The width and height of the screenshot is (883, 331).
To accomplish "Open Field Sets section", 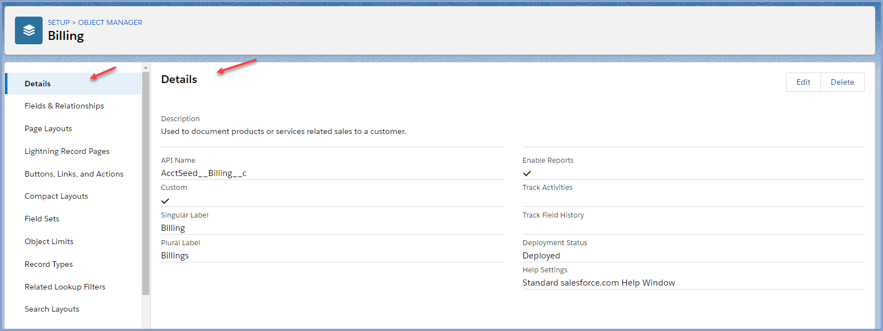I will click(42, 219).
